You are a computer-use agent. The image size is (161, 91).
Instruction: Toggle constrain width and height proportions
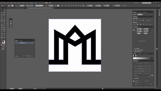pos(150,30)
